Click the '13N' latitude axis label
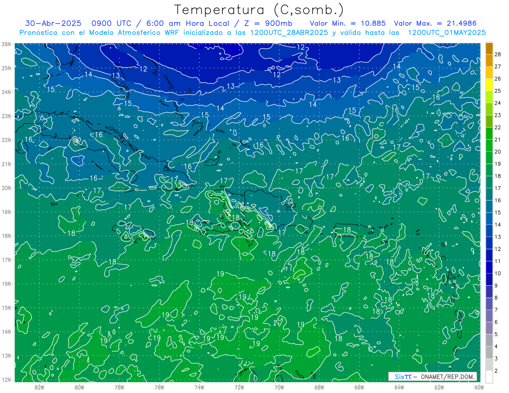The image size is (509, 393). [6, 356]
